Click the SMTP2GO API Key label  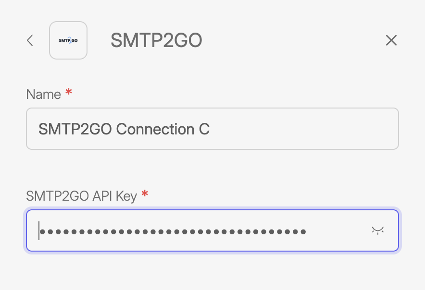[81, 196]
